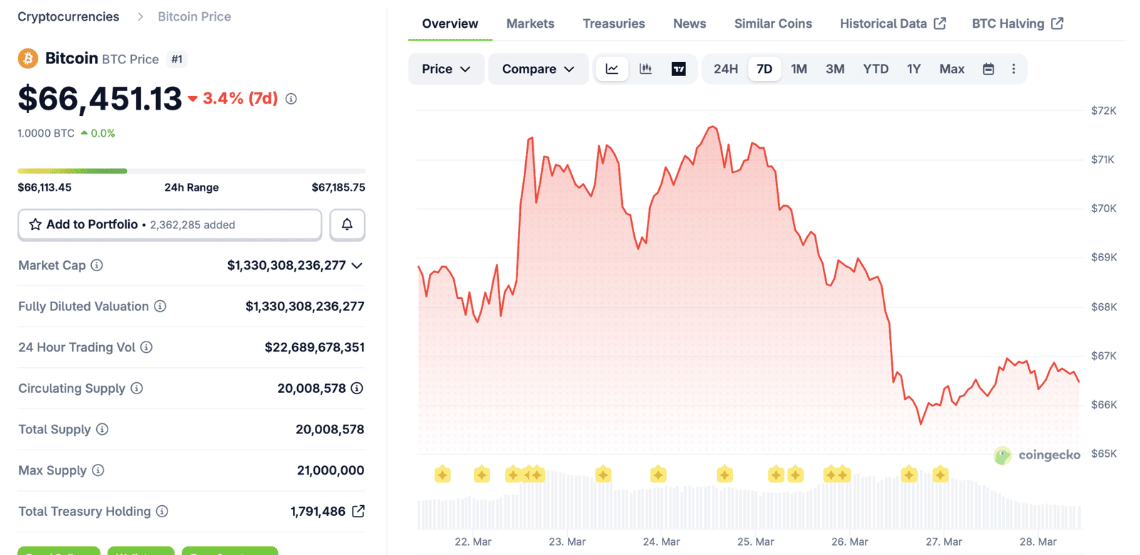Open the Similar Coins tab
1140x555 pixels.
pyautogui.click(x=772, y=23)
